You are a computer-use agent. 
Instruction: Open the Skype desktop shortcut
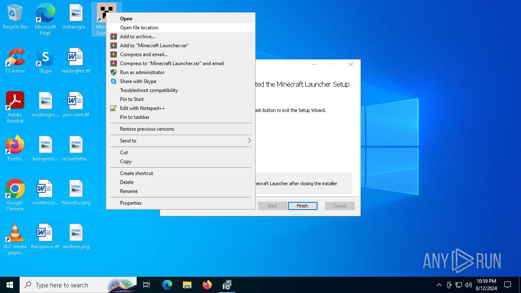point(45,61)
